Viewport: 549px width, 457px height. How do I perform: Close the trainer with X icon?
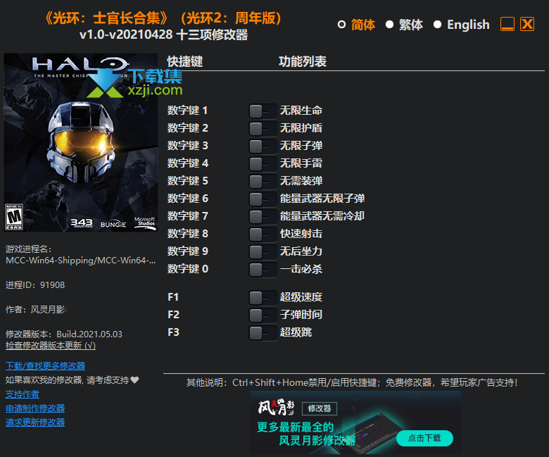point(527,24)
